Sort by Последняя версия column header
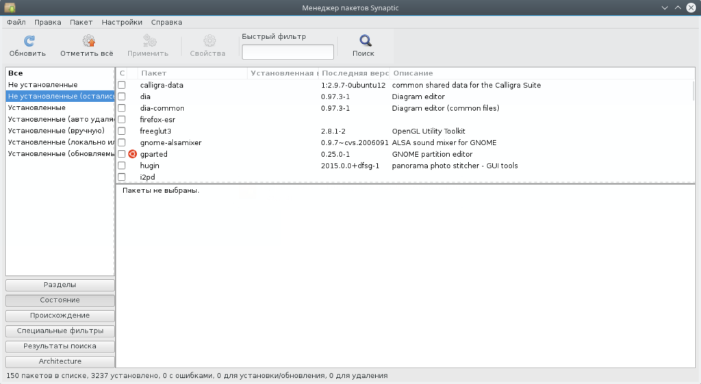701x384 pixels. [355, 73]
